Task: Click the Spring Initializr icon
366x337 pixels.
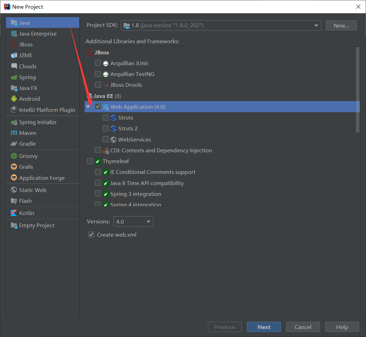Action: tap(14, 122)
